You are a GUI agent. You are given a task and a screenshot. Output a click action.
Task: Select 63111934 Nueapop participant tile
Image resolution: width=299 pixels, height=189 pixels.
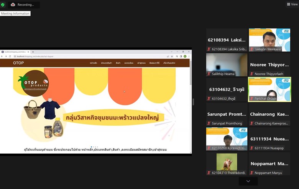269,139
